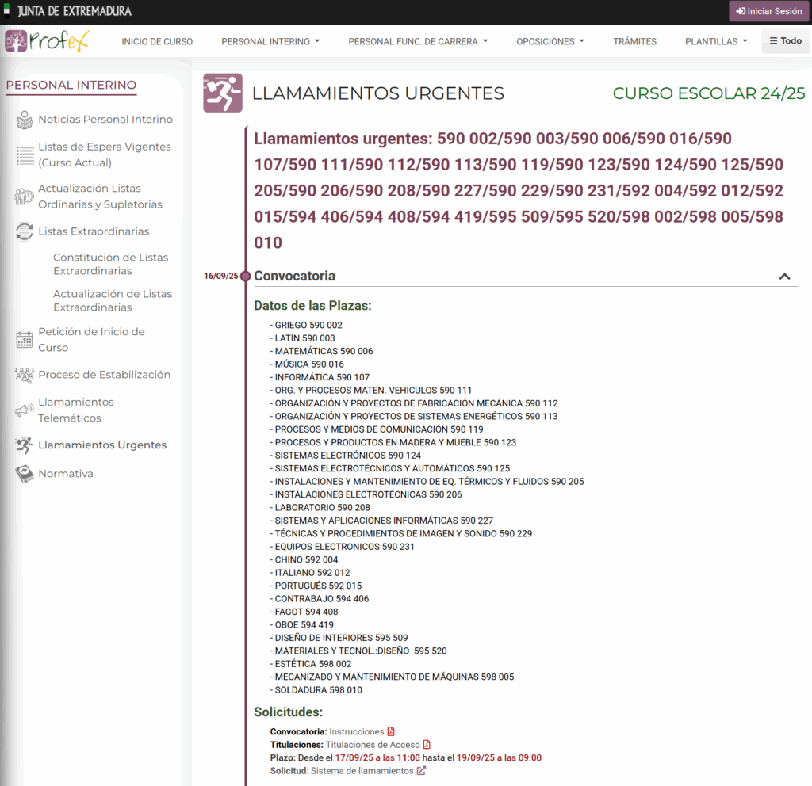Open the Oposiciones dropdown in navbar
Image resolution: width=812 pixels, height=786 pixels.
550,41
